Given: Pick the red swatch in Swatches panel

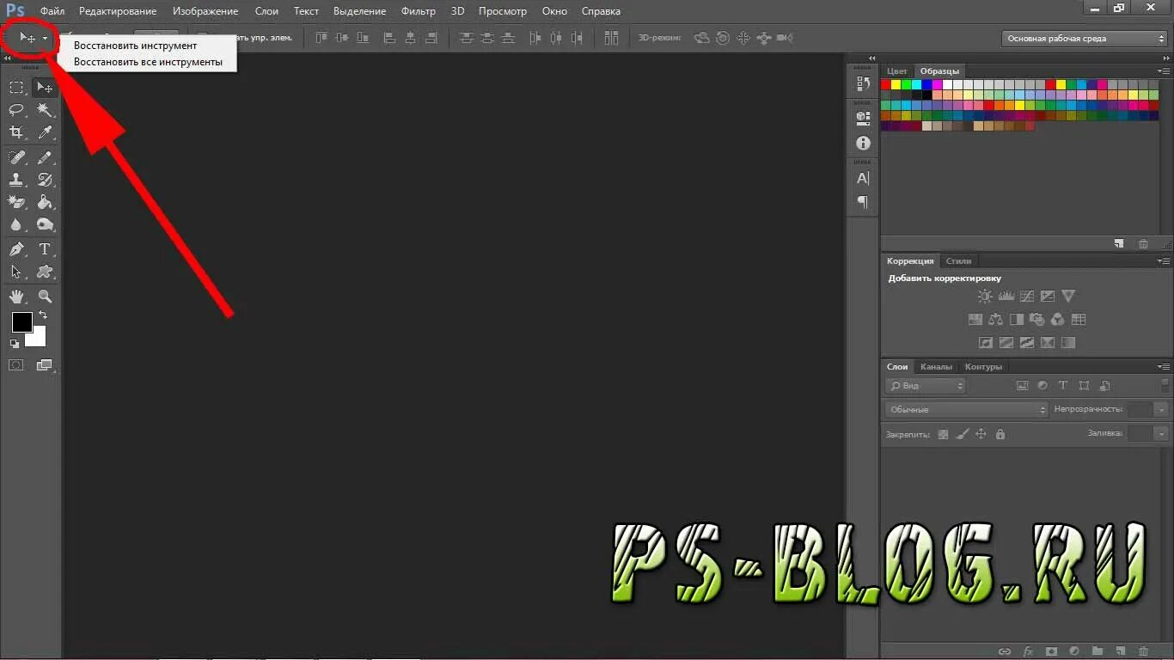Looking at the screenshot, I should click(x=886, y=84).
